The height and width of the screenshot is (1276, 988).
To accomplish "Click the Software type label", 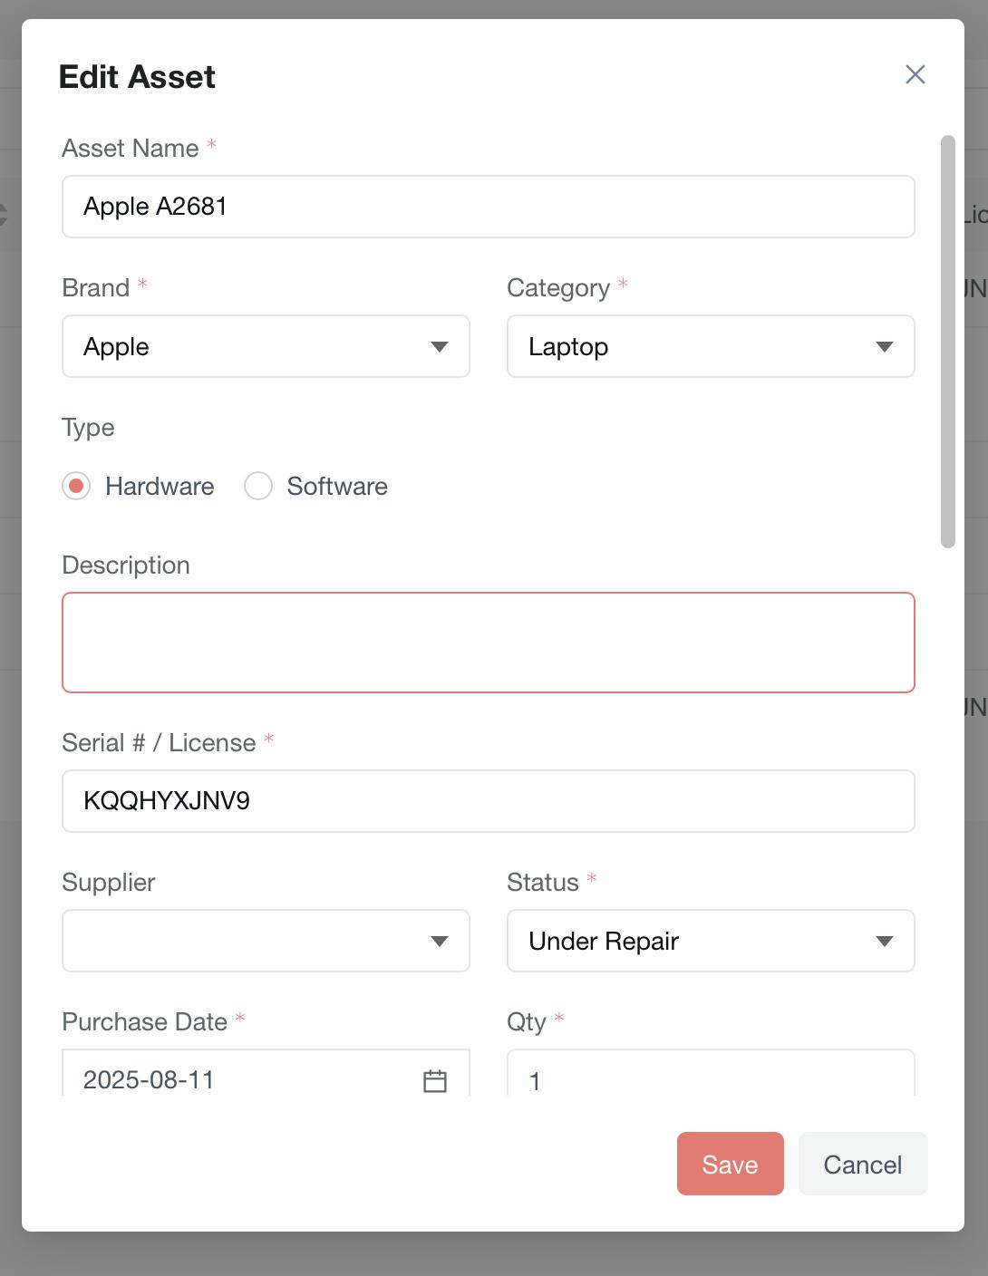I will (x=337, y=487).
